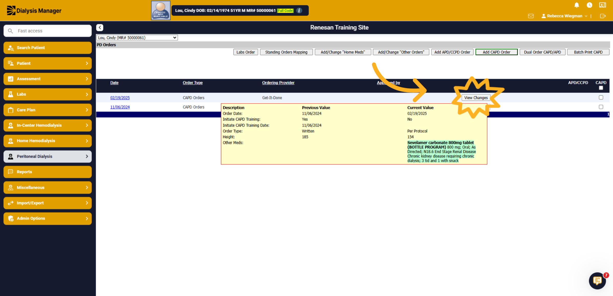Click the Import/Export arrows icon

[x=10, y=203]
